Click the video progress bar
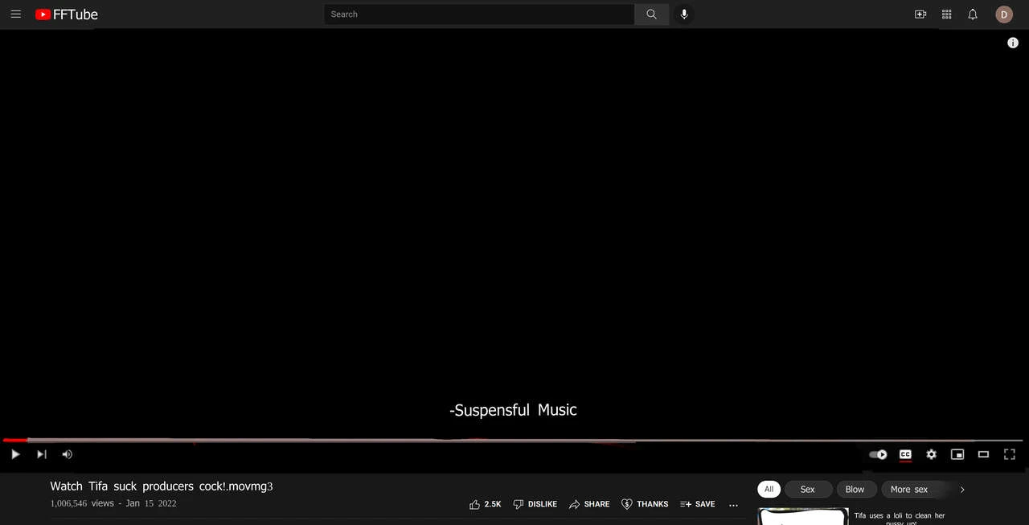 (514, 440)
